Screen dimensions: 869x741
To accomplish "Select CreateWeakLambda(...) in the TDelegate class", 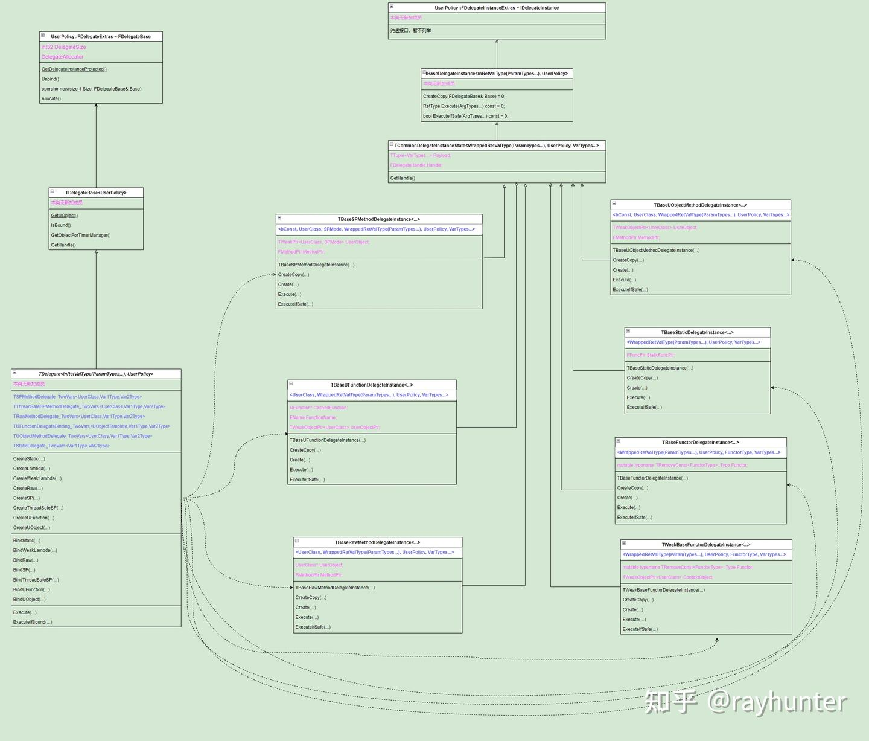I will [x=37, y=478].
